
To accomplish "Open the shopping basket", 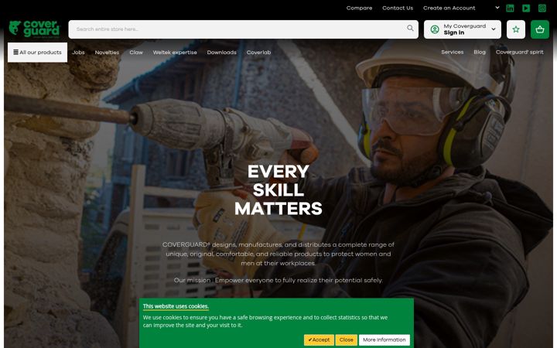I will (540, 29).
